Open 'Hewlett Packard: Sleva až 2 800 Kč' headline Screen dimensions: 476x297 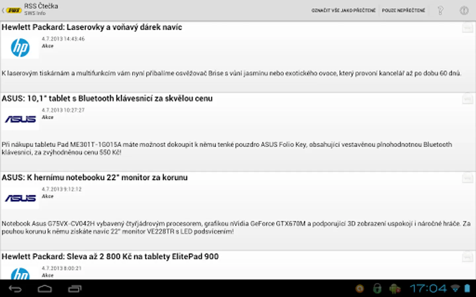(110, 256)
